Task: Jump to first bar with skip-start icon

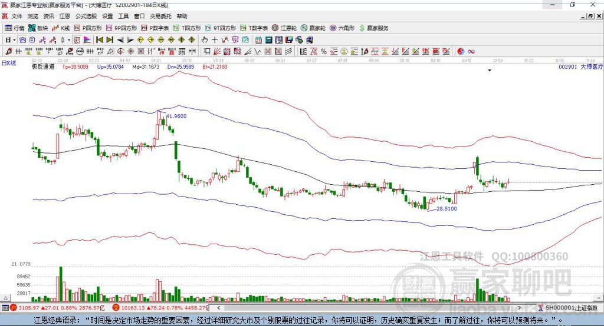Action: coord(99,40)
